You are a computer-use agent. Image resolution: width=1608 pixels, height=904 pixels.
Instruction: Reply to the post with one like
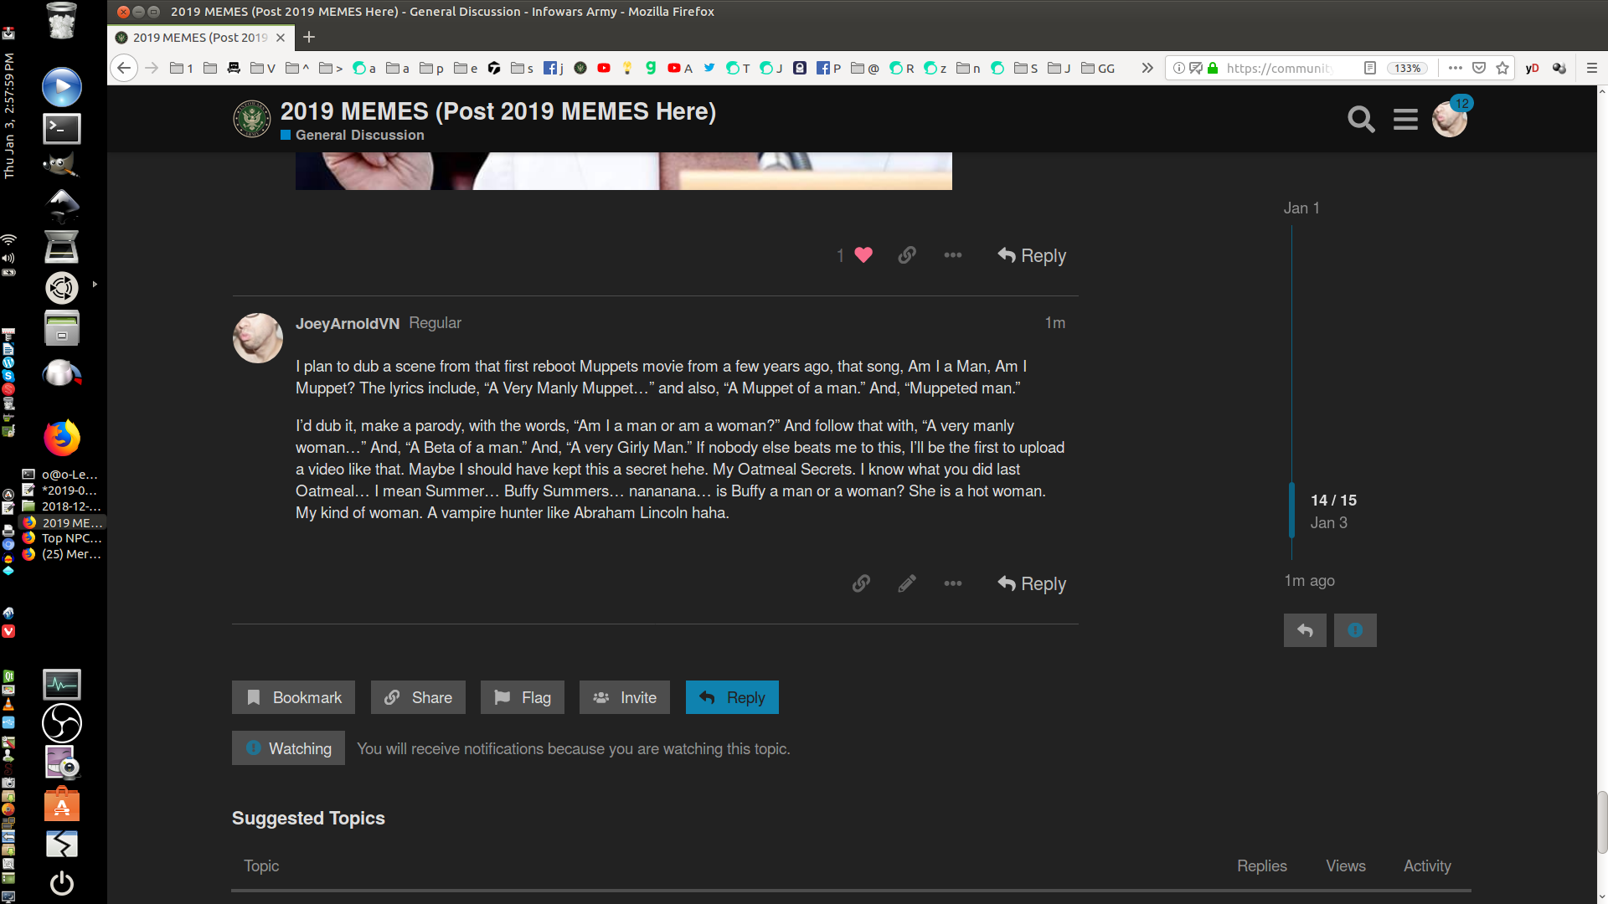tap(1032, 255)
